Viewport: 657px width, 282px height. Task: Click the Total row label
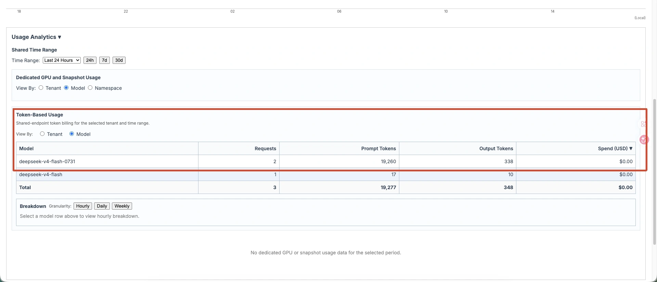(25, 187)
